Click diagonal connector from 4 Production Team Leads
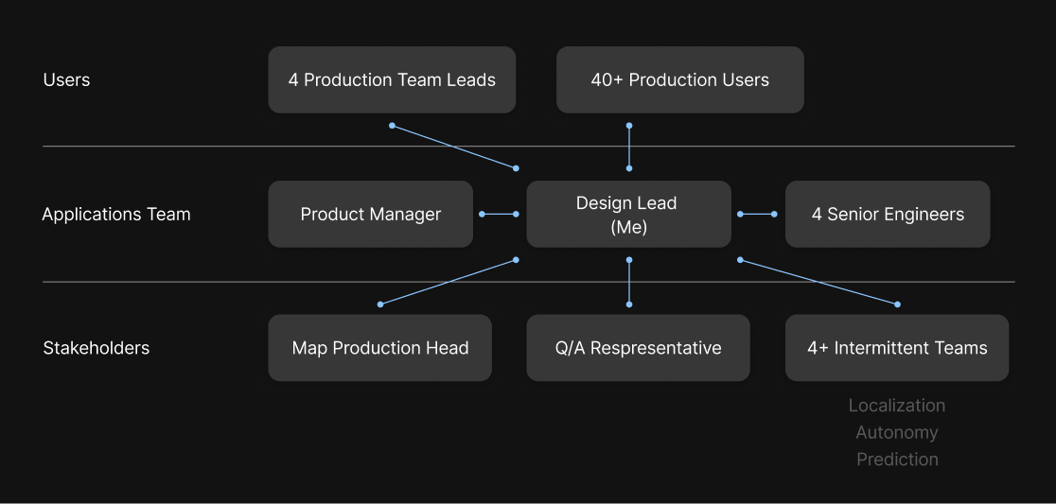The height and width of the screenshot is (504, 1056). coord(453,147)
